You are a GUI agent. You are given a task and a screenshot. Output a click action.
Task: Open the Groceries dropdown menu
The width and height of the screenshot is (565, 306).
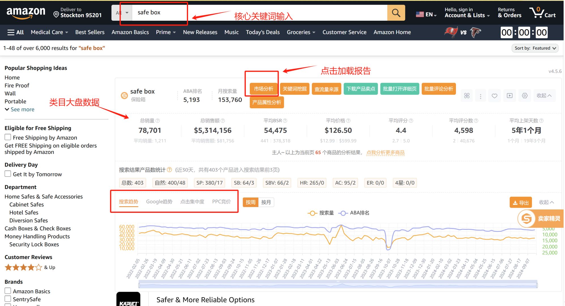(x=301, y=32)
